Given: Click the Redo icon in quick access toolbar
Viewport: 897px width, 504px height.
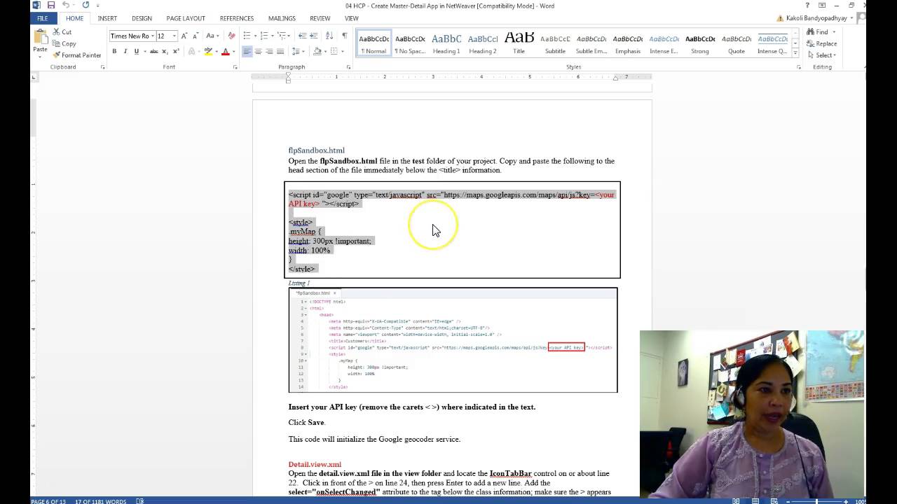Looking at the screenshot, I should pos(85,6).
